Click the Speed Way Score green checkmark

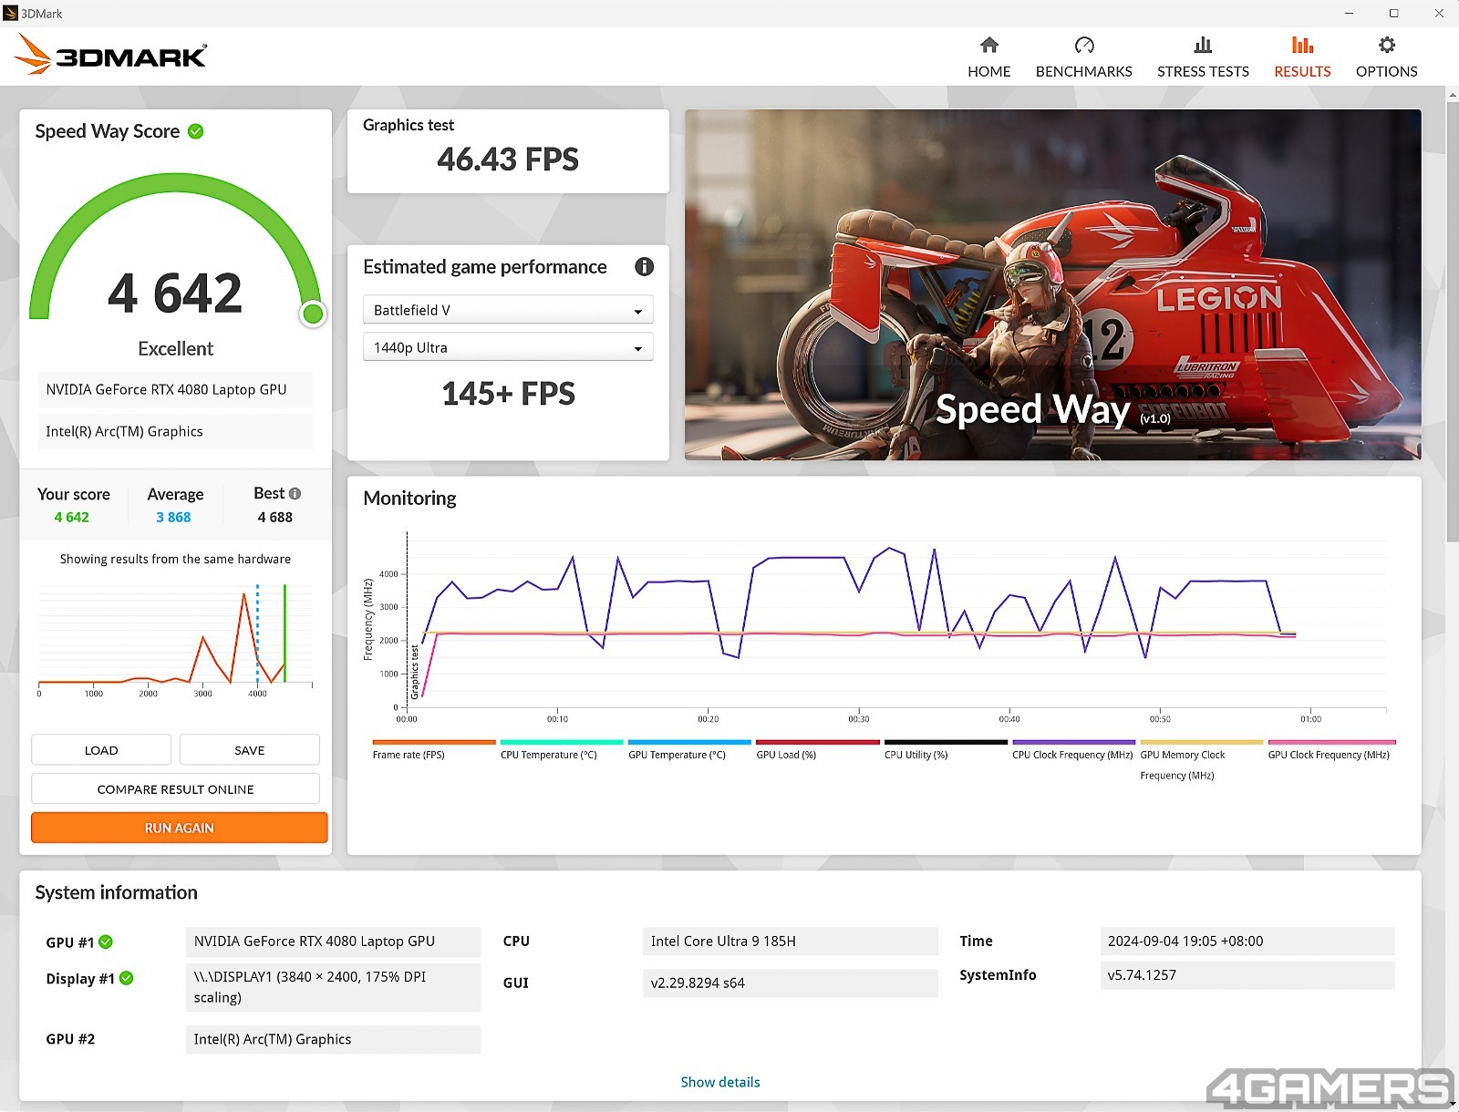pyautogui.click(x=195, y=131)
